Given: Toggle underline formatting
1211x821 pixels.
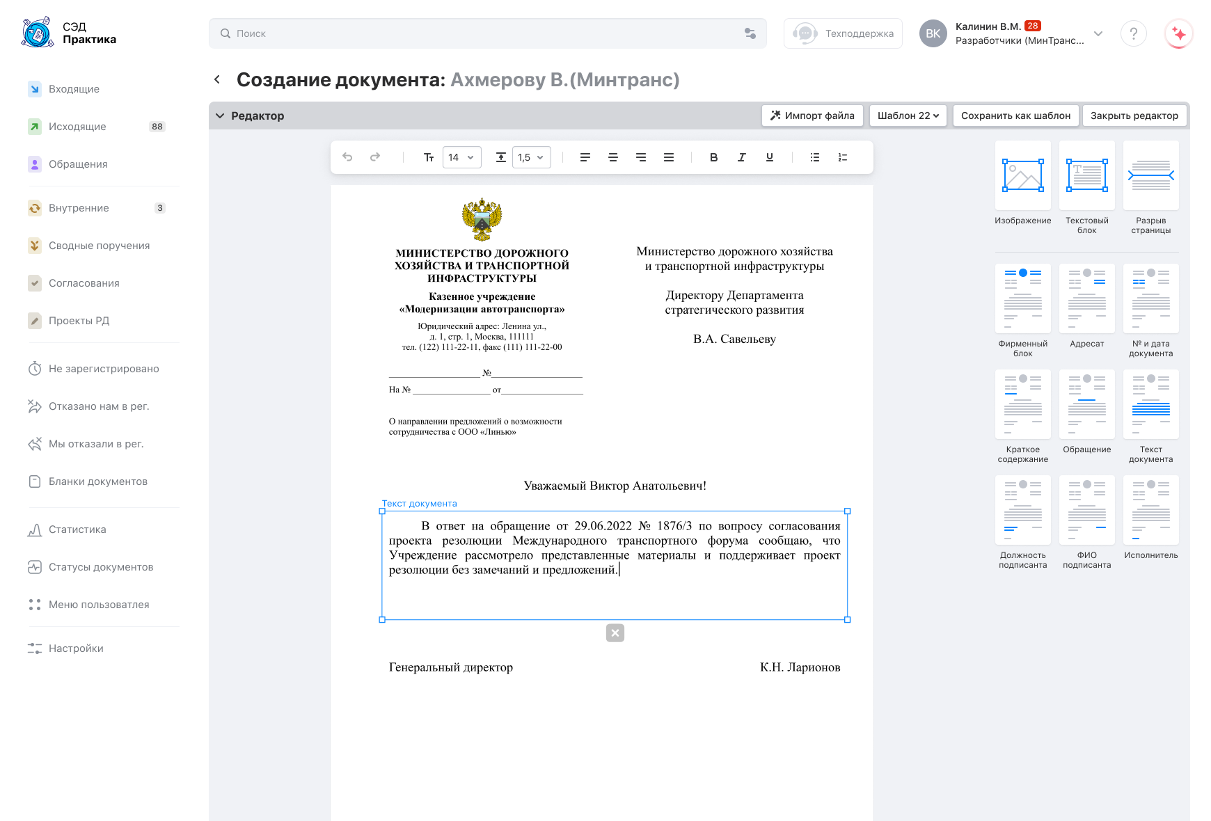Looking at the screenshot, I should 769,157.
